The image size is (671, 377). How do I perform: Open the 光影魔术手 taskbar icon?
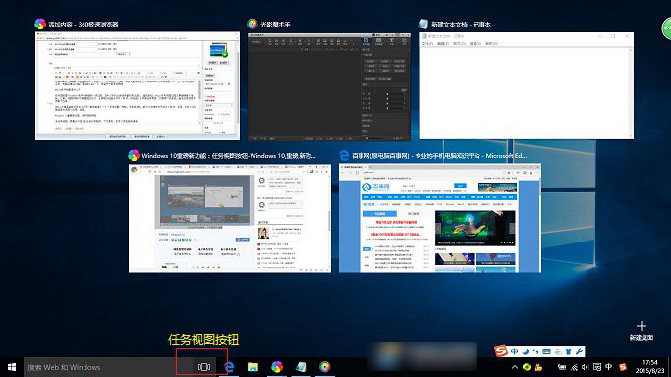pos(325,367)
